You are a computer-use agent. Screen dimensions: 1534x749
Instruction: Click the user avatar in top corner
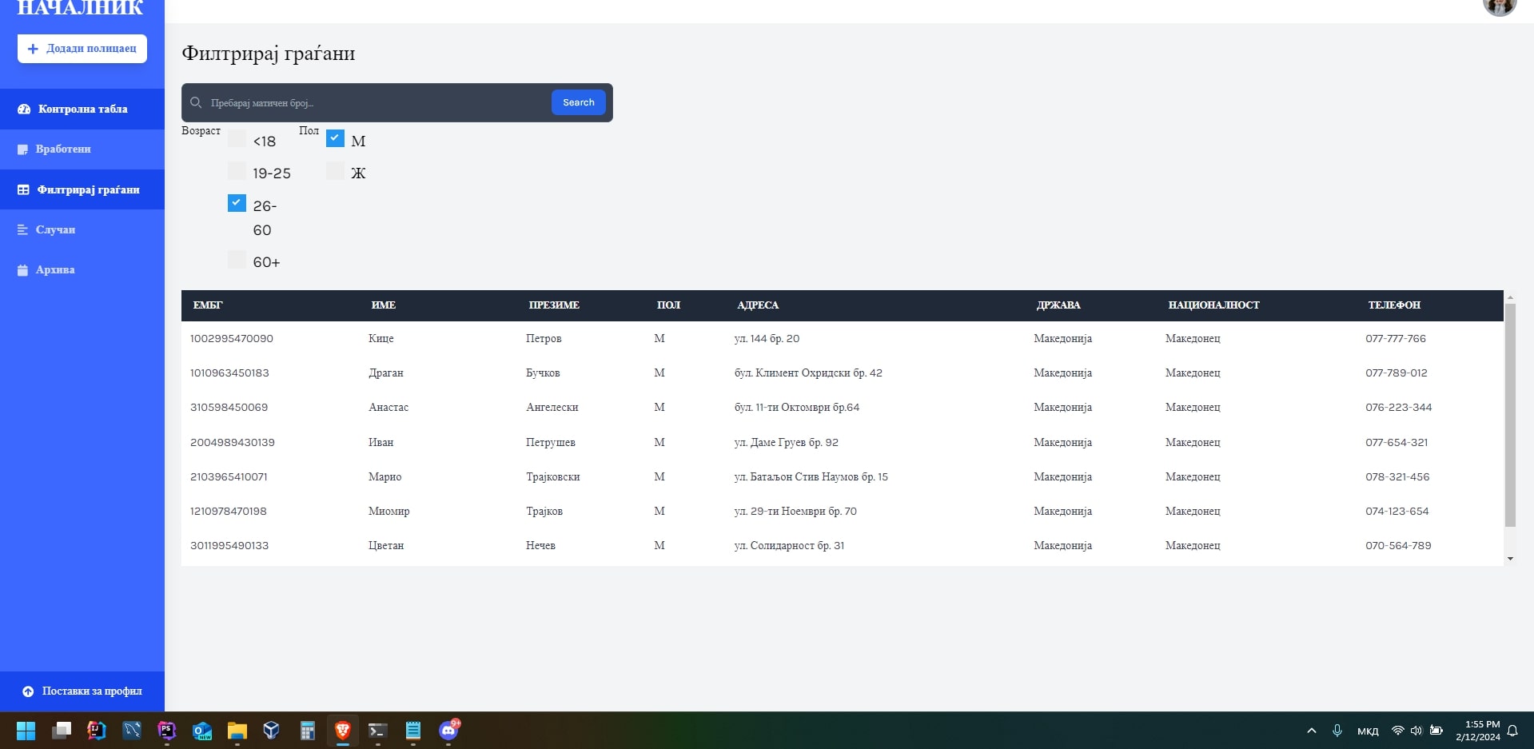point(1499,6)
